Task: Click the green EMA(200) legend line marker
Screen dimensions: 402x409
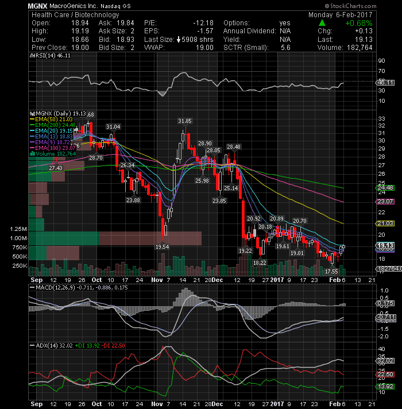Action: [x=32, y=125]
